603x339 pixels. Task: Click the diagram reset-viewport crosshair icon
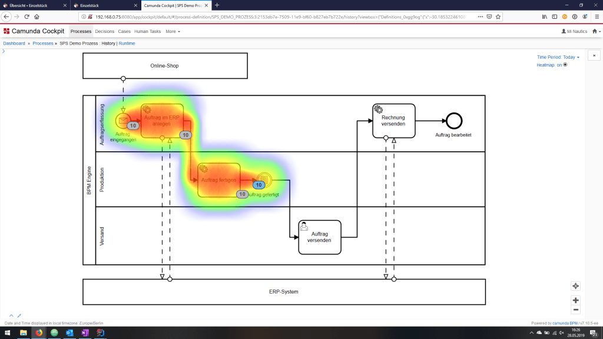575,286
